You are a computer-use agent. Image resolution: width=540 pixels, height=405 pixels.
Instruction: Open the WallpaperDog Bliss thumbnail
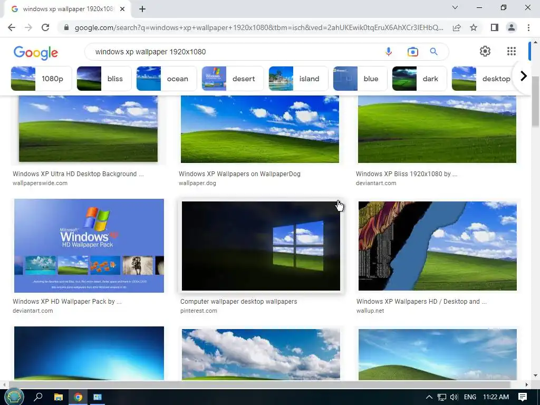pos(259,129)
